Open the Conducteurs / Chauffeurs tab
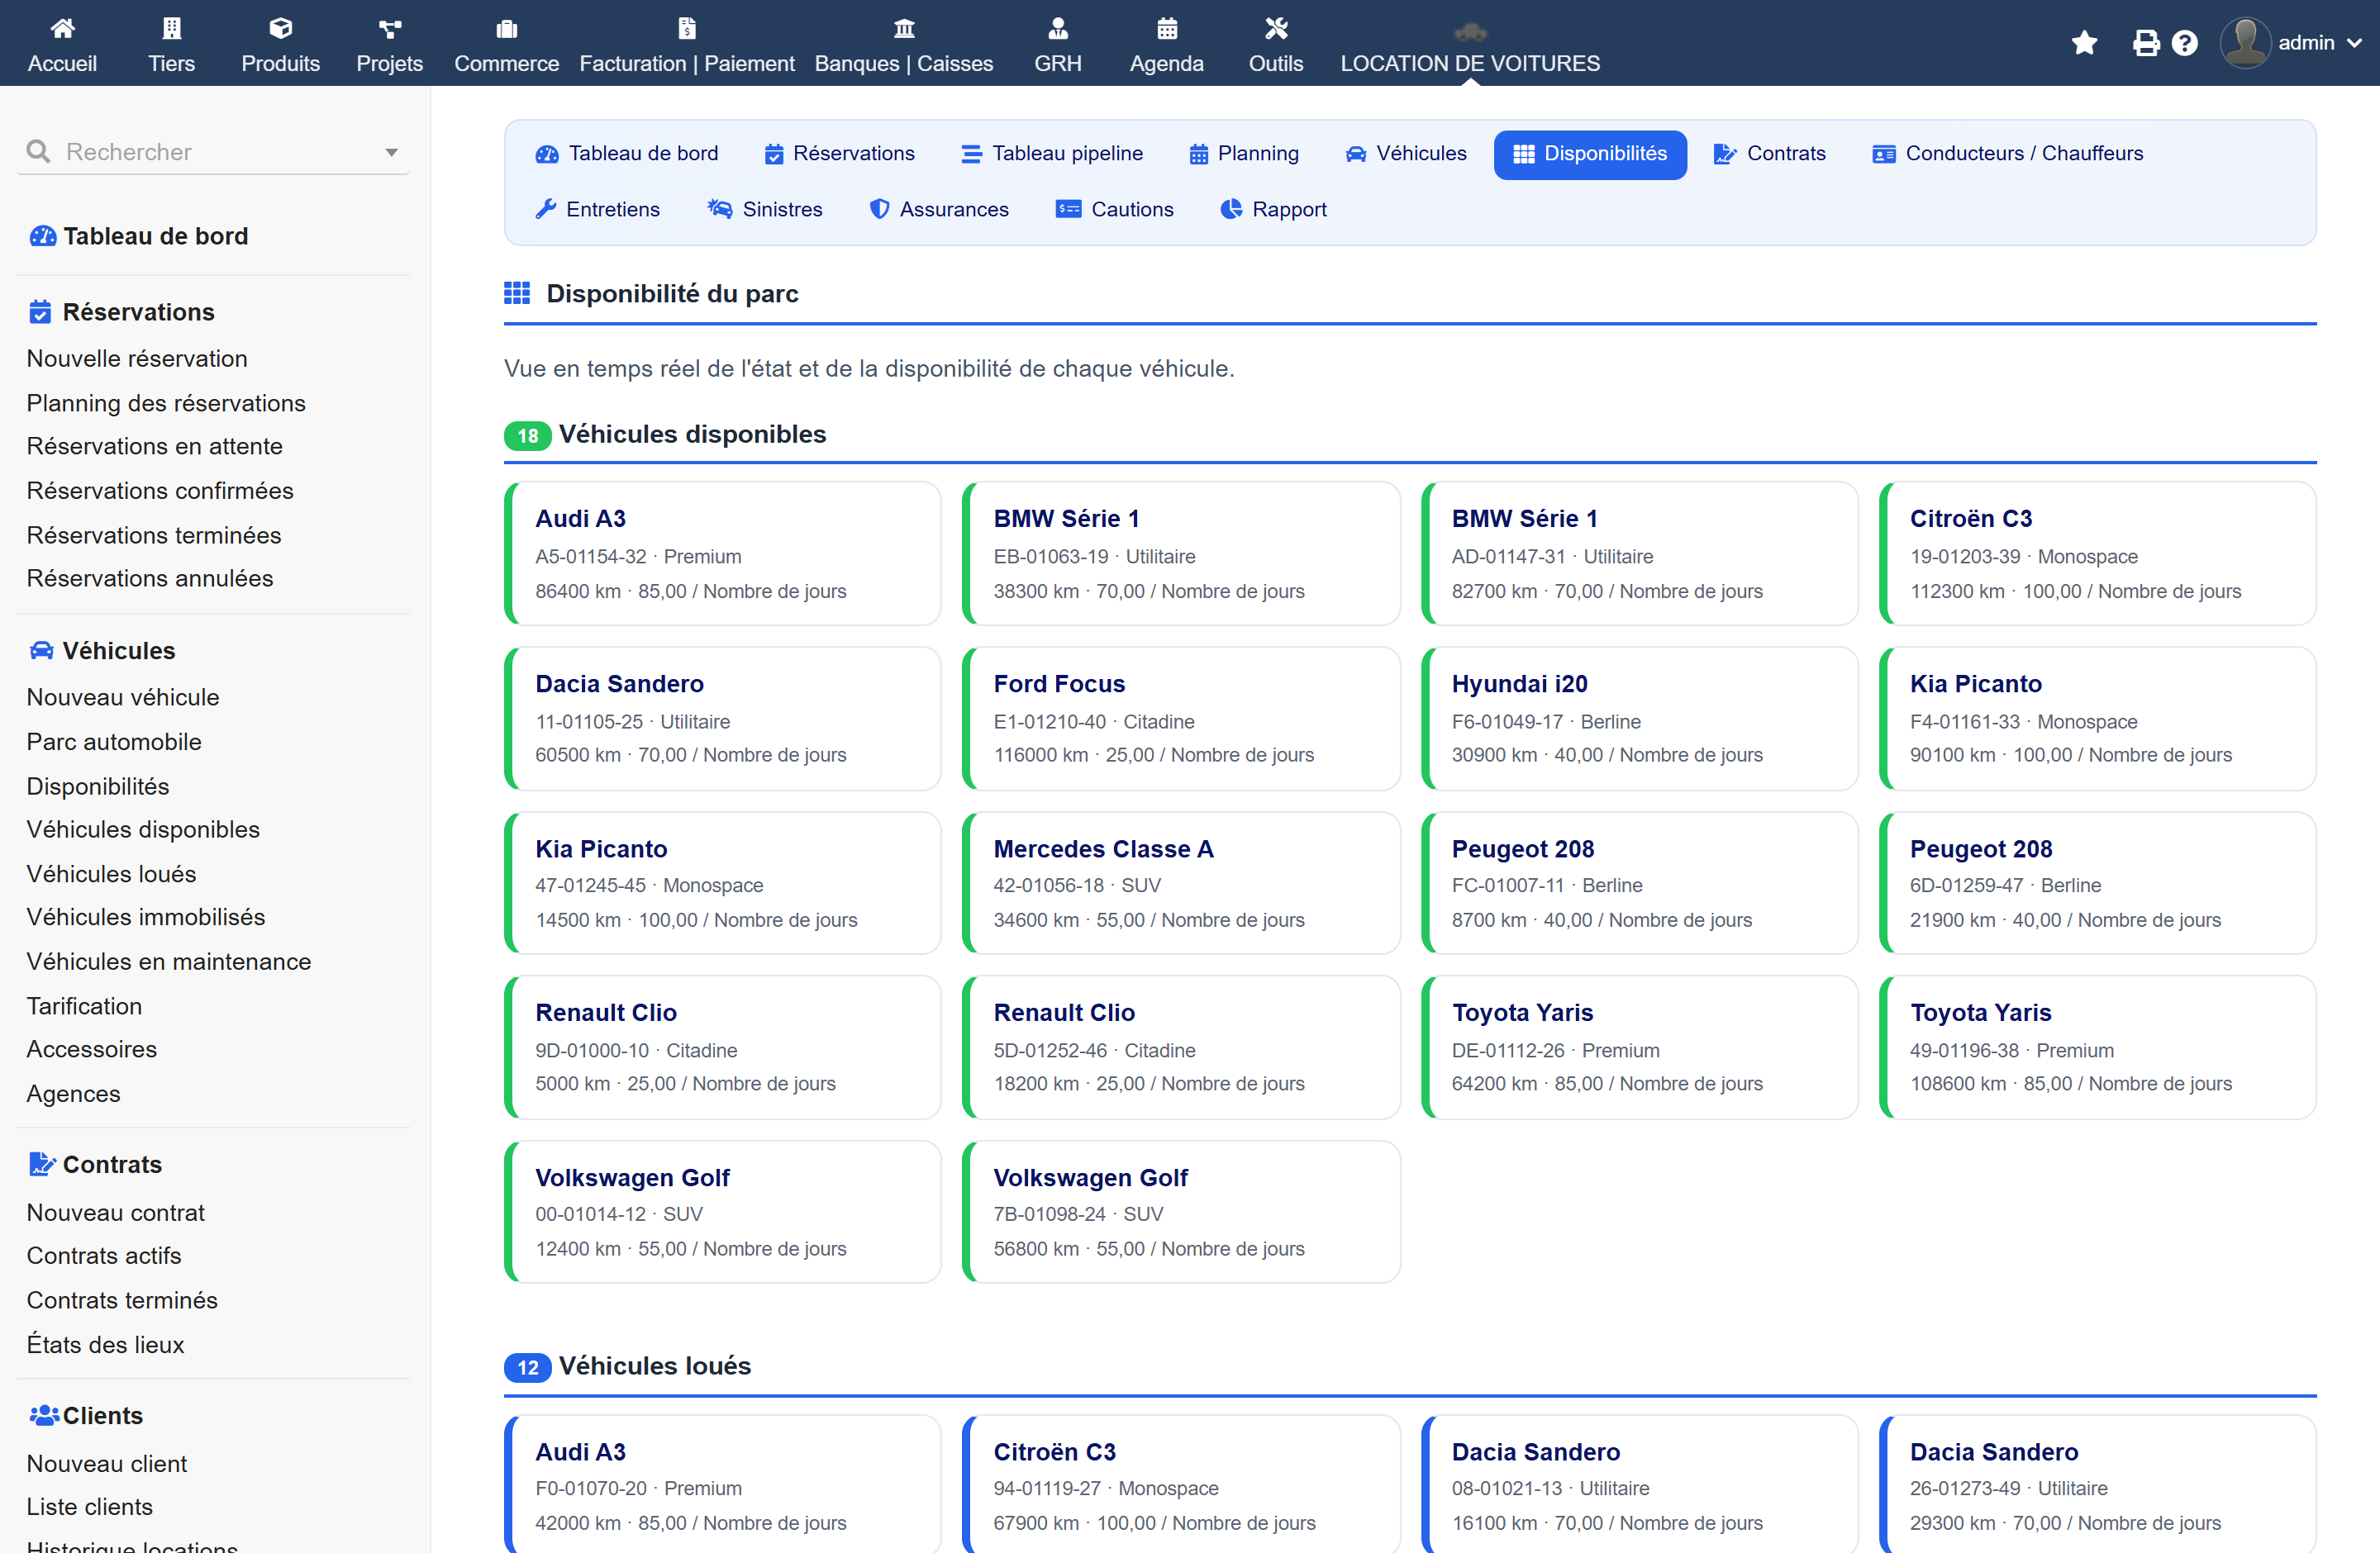2380x1553 pixels. 2008,154
